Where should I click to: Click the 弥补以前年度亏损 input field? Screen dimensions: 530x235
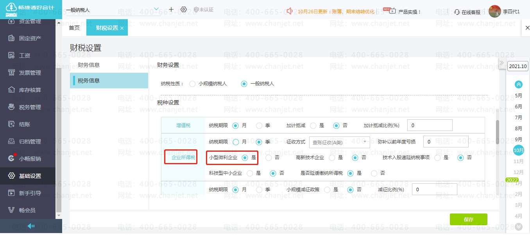446,142
